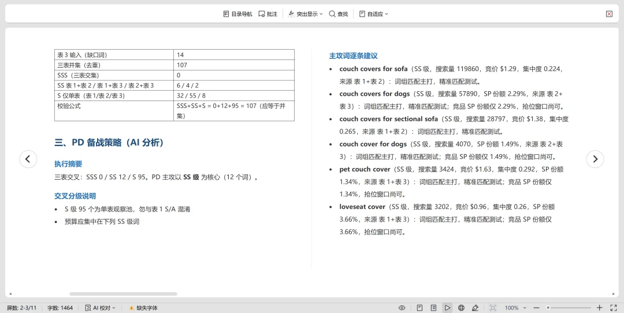Screen dimensions: 624x313
Task: Open the 100% zoom level dropdown
Action: point(515,308)
